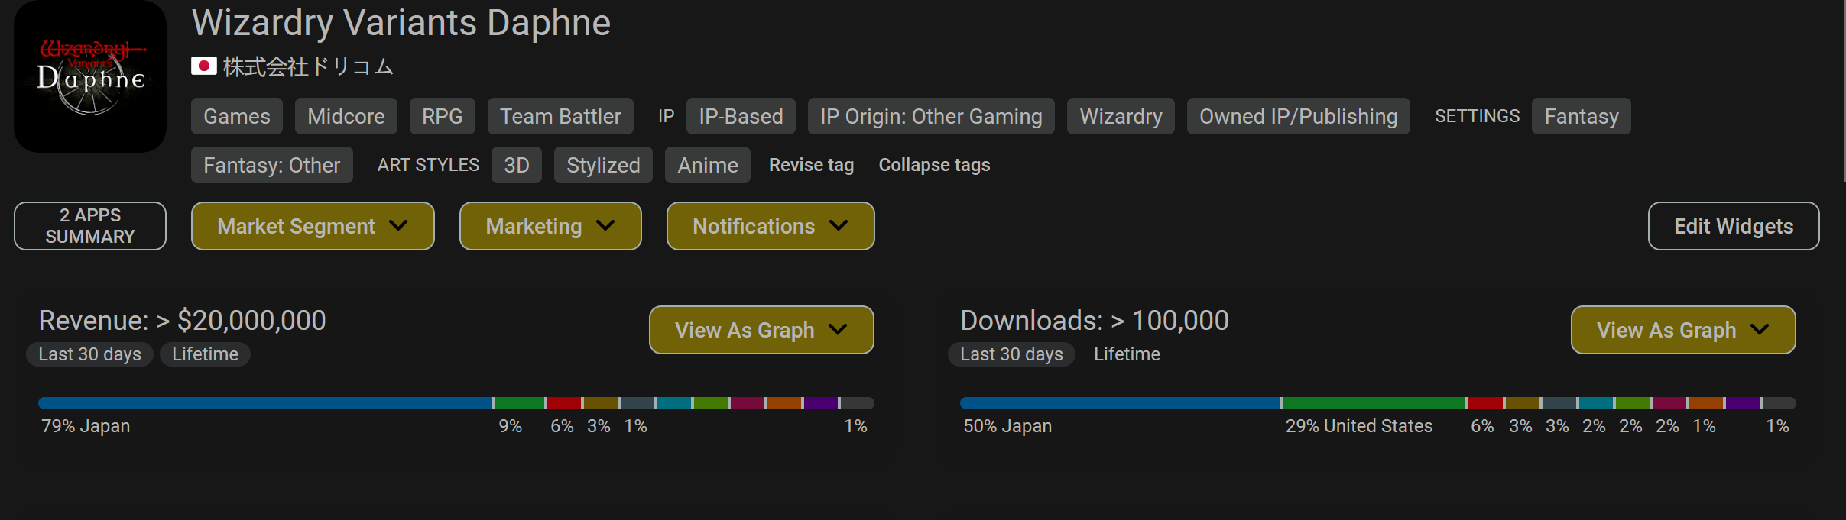Click the 'Revenue: > $20,000,000' heading
Image resolution: width=1846 pixels, height=520 pixels.
(182, 321)
